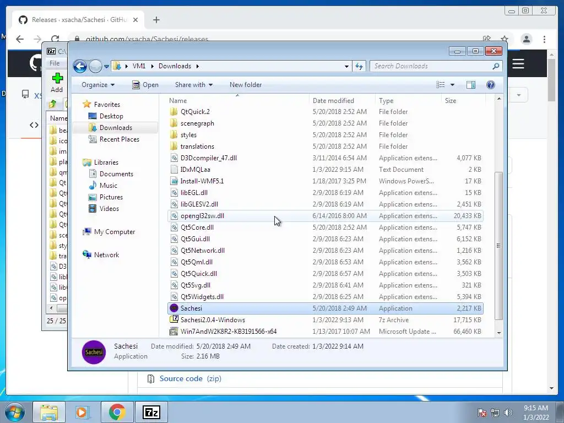The image size is (564, 423).
Task: Select the libEGL.dll file
Action: (x=325, y=192)
